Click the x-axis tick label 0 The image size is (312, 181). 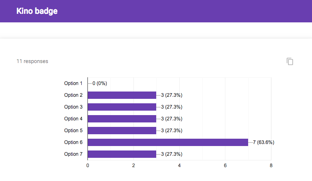(87, 166)
